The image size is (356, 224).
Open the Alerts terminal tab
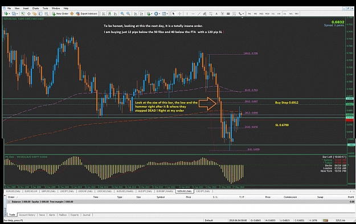[52, 215]
